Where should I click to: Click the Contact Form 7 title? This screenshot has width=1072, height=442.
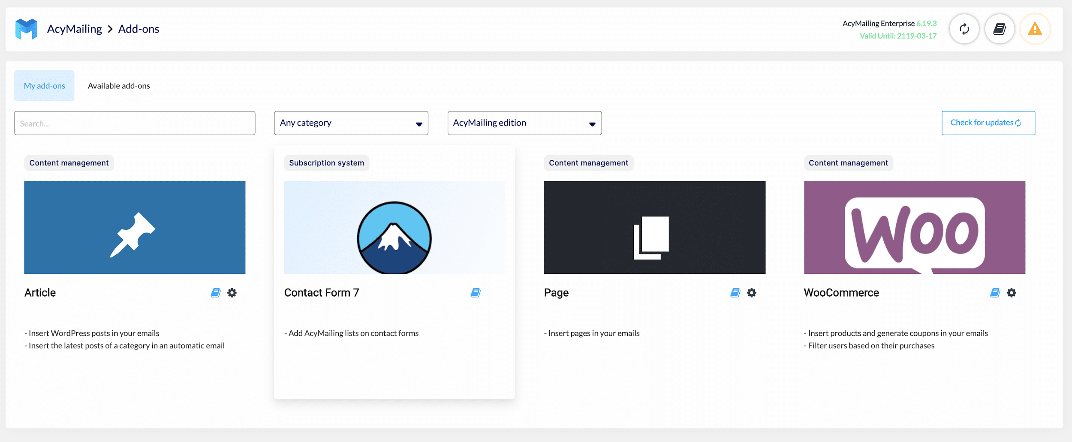pos(322,293)
